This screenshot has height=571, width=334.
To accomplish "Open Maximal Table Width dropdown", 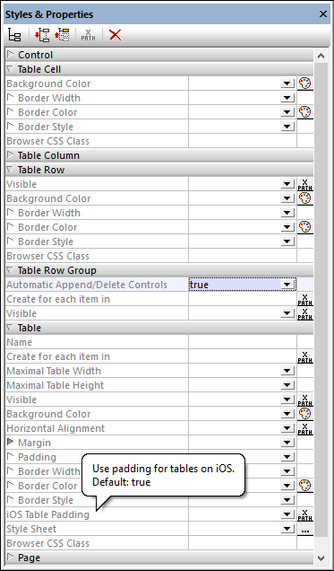I will 287,371.
